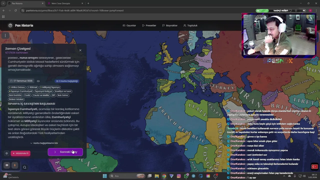The height and width of the screenshot is (180, 320).
Task: Select the İspanya Cumhuriyeti tag
Action: pyautogui.click(x=20, y=91)
